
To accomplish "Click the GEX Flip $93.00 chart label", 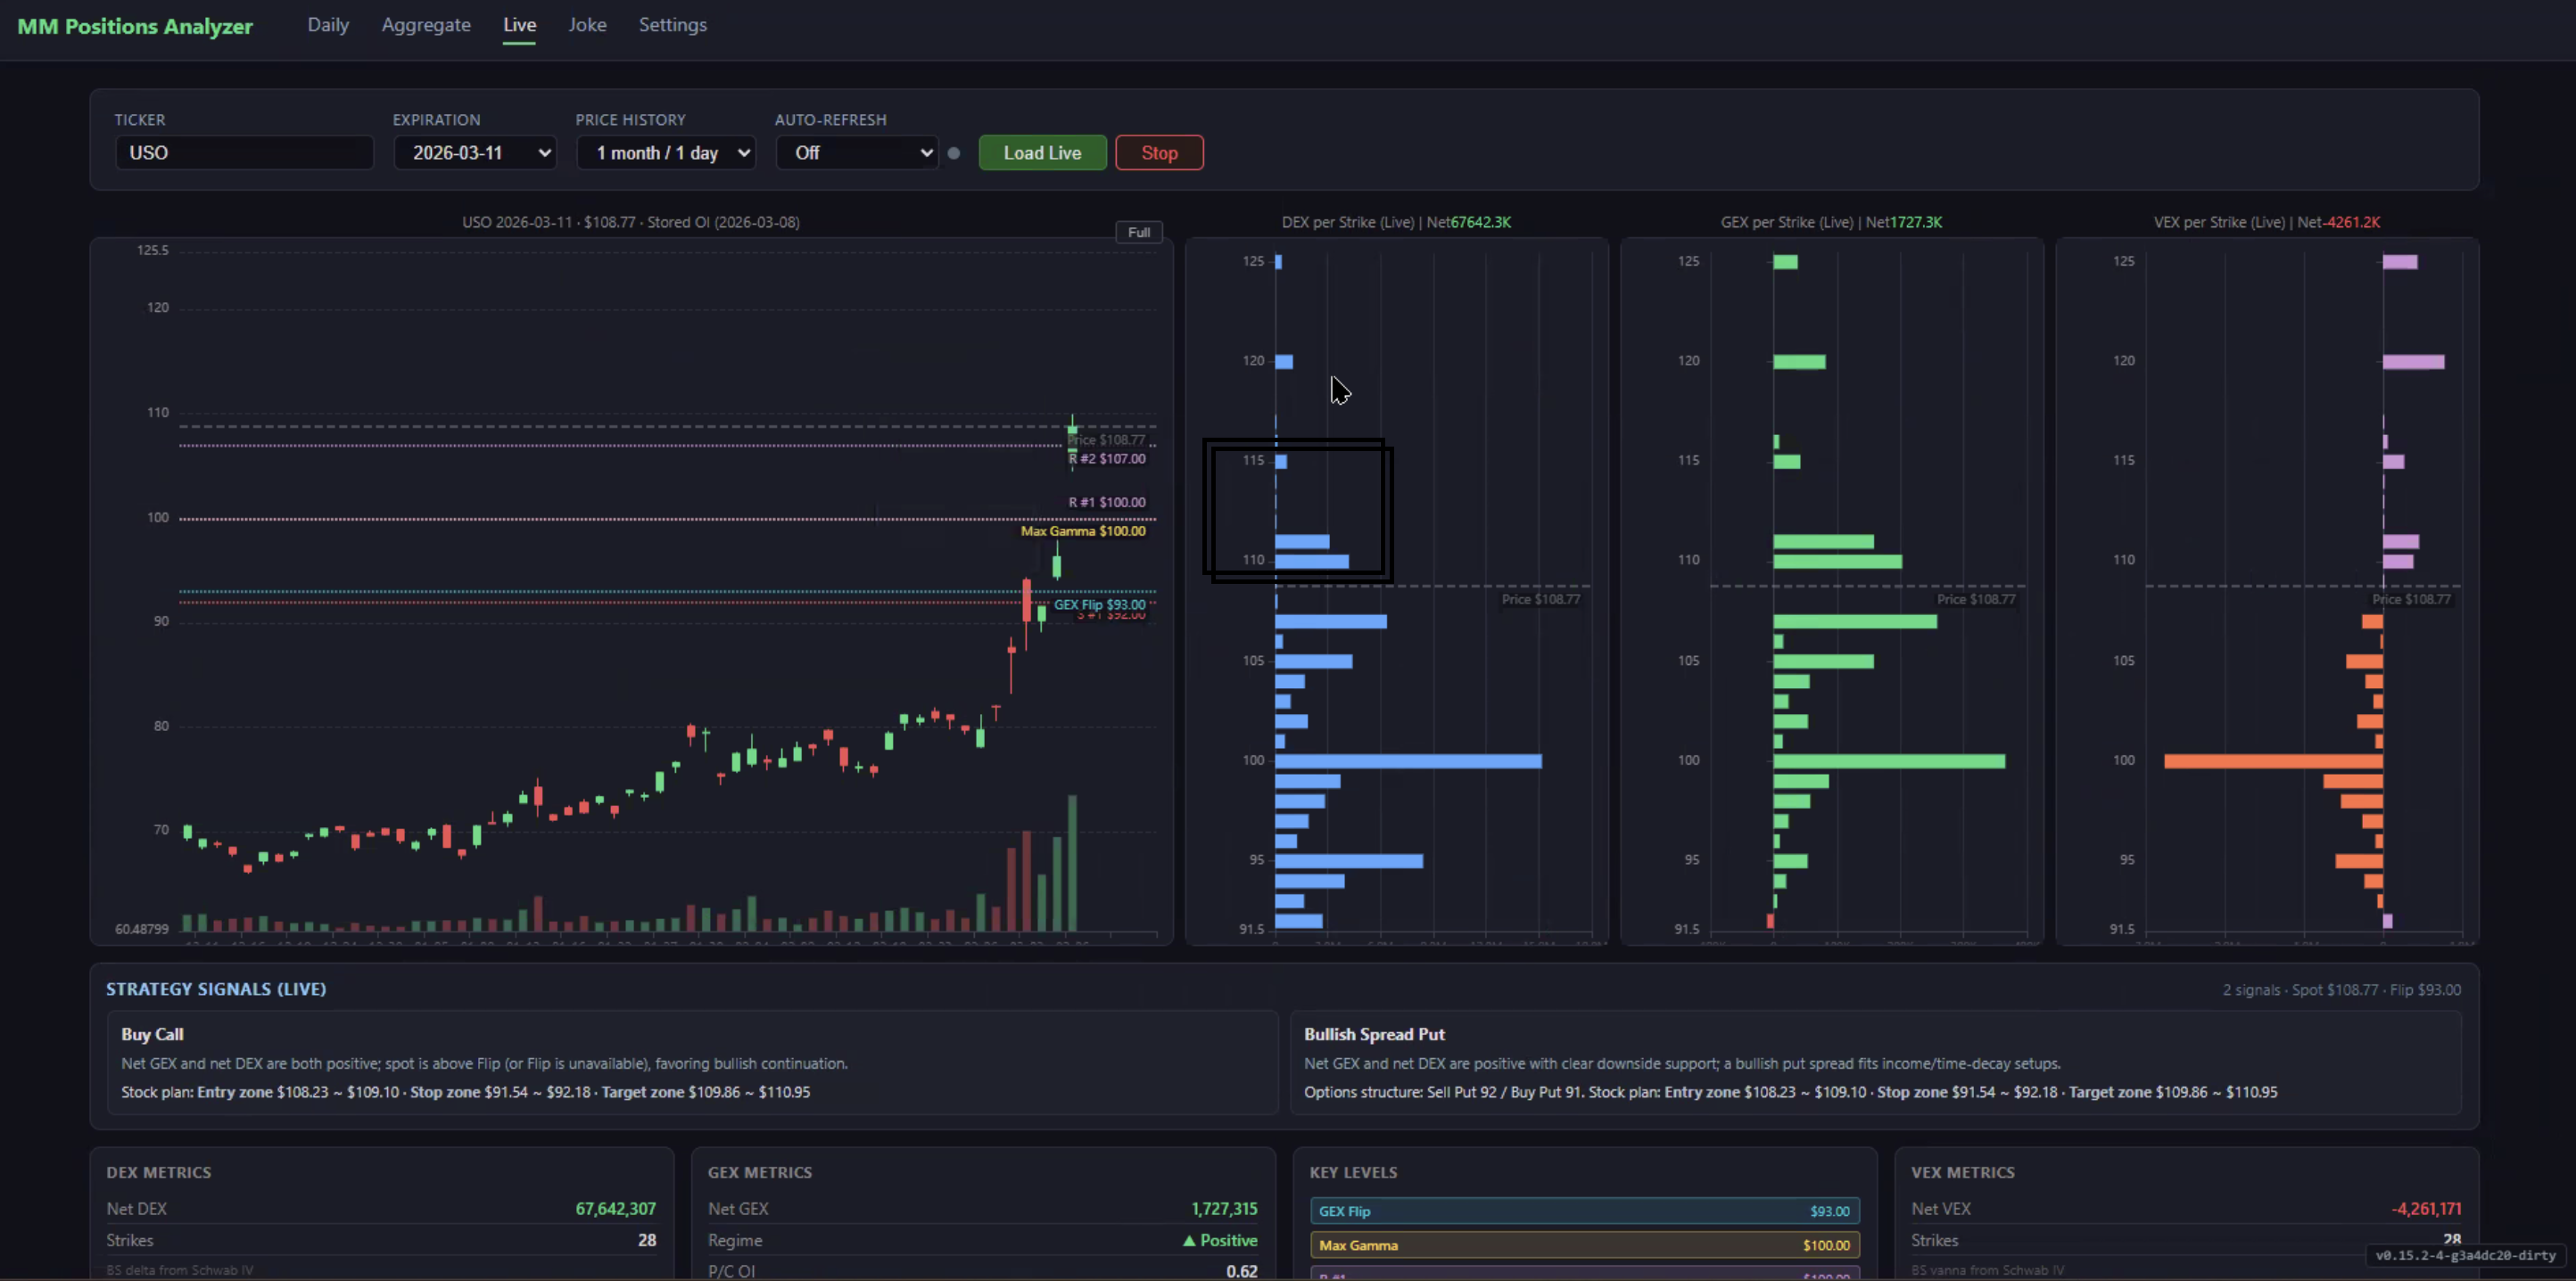I will click(1099, 604).
